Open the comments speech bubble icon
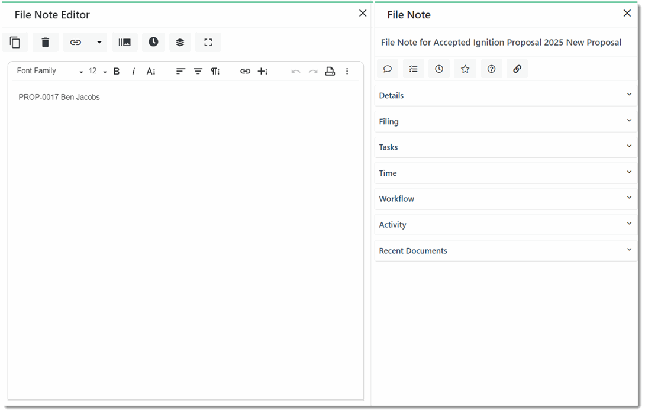Screen dimensions: 645x413 tap(388, 69)
